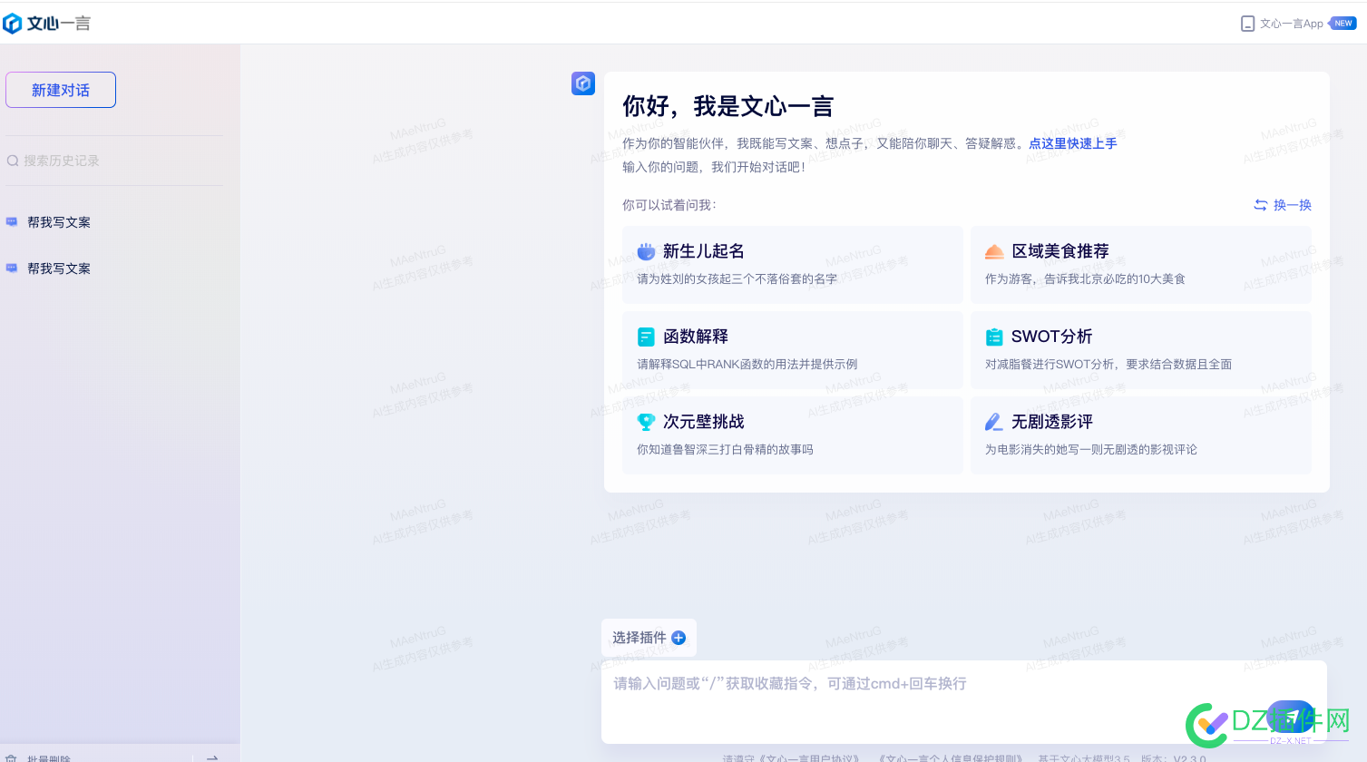The width and height of the screenshot is (1367, 762).
Task: Select the 函数解释 prompt card
Action: (793, 350)
